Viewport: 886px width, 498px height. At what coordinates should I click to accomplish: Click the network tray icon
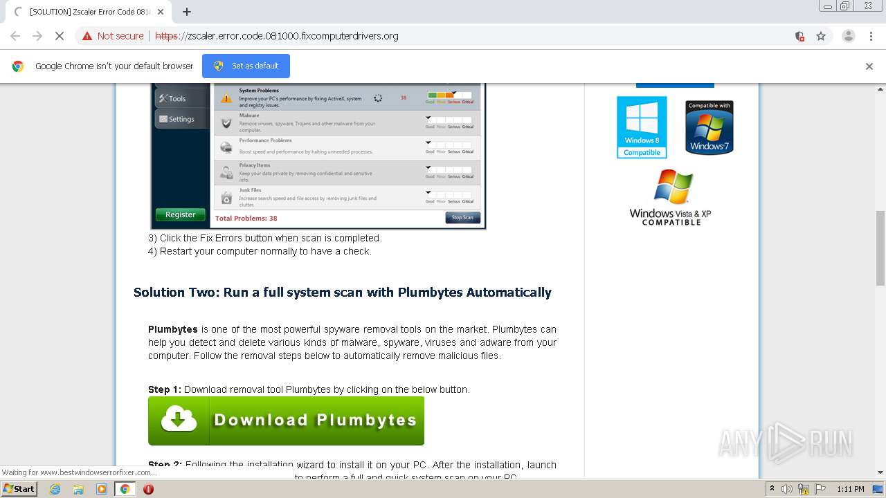pos(804,489)
